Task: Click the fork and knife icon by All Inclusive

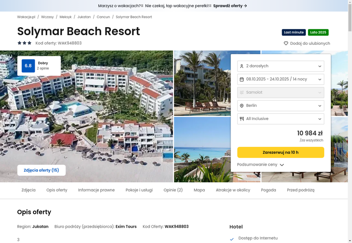Action: (x=242, y=119)
